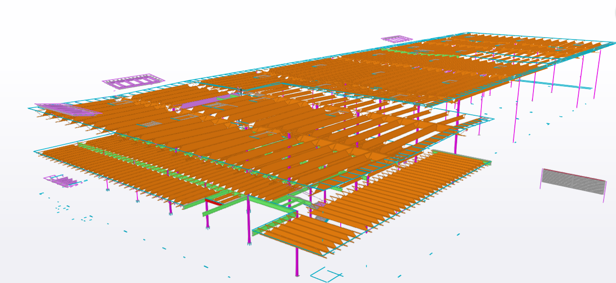Select the base plate of center front column
Image resolution: width=616 pixels, height=283 pixels.
click(249, 243)
